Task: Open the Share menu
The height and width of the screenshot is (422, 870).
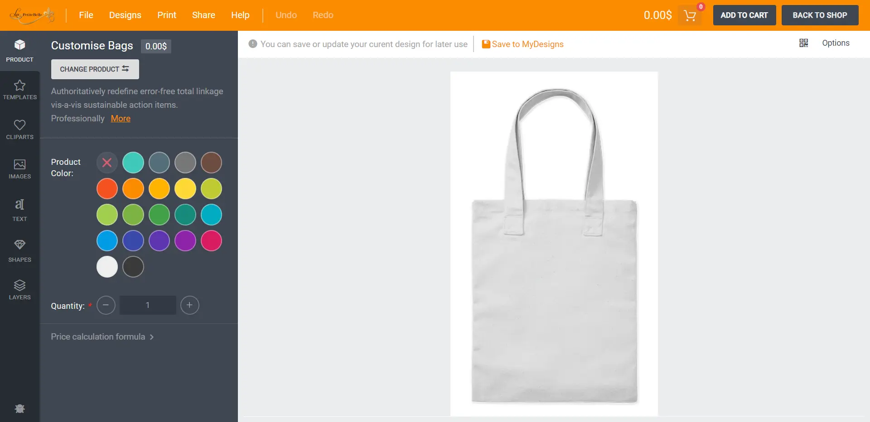Action: (x=203, y=15)
